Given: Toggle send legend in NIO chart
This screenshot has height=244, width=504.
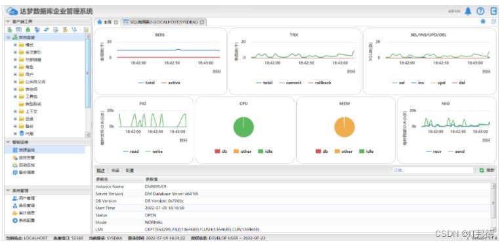Looking at the screenshot, I should point(456,152).
